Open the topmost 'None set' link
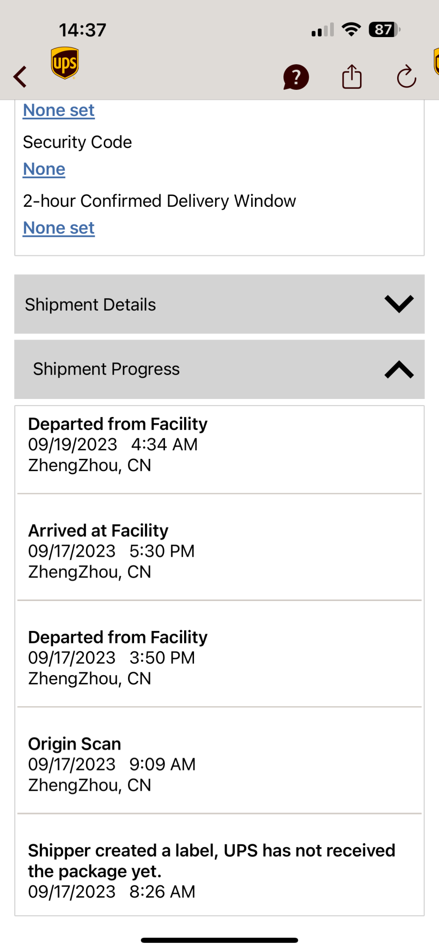The height and width of the screenshot is (951, 439). (x=59, y=110)
